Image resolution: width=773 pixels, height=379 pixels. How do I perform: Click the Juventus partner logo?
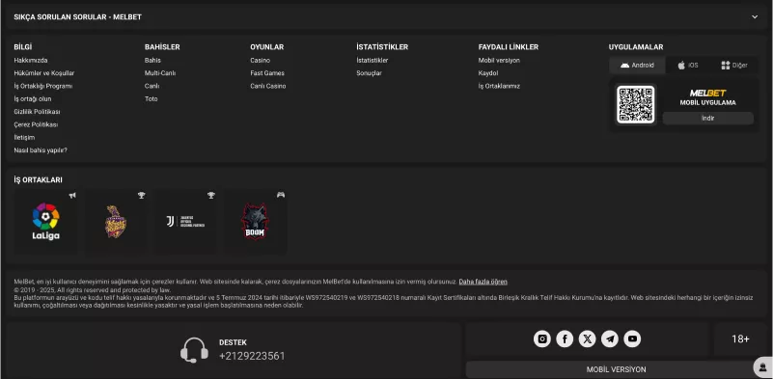(x=185, y=221)
